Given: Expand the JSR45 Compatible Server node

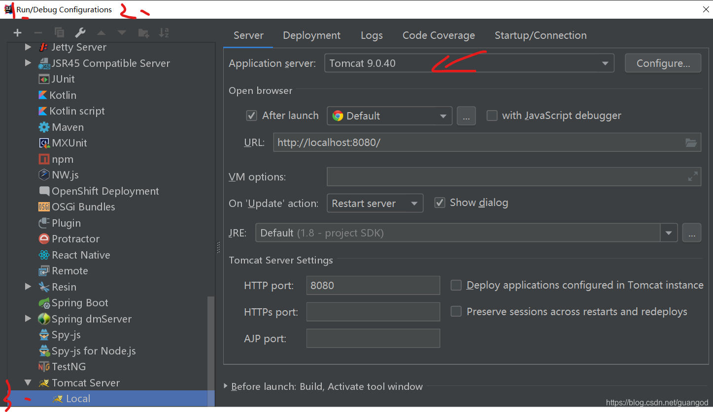Looking at the screenshot, I should coord(28,63).
